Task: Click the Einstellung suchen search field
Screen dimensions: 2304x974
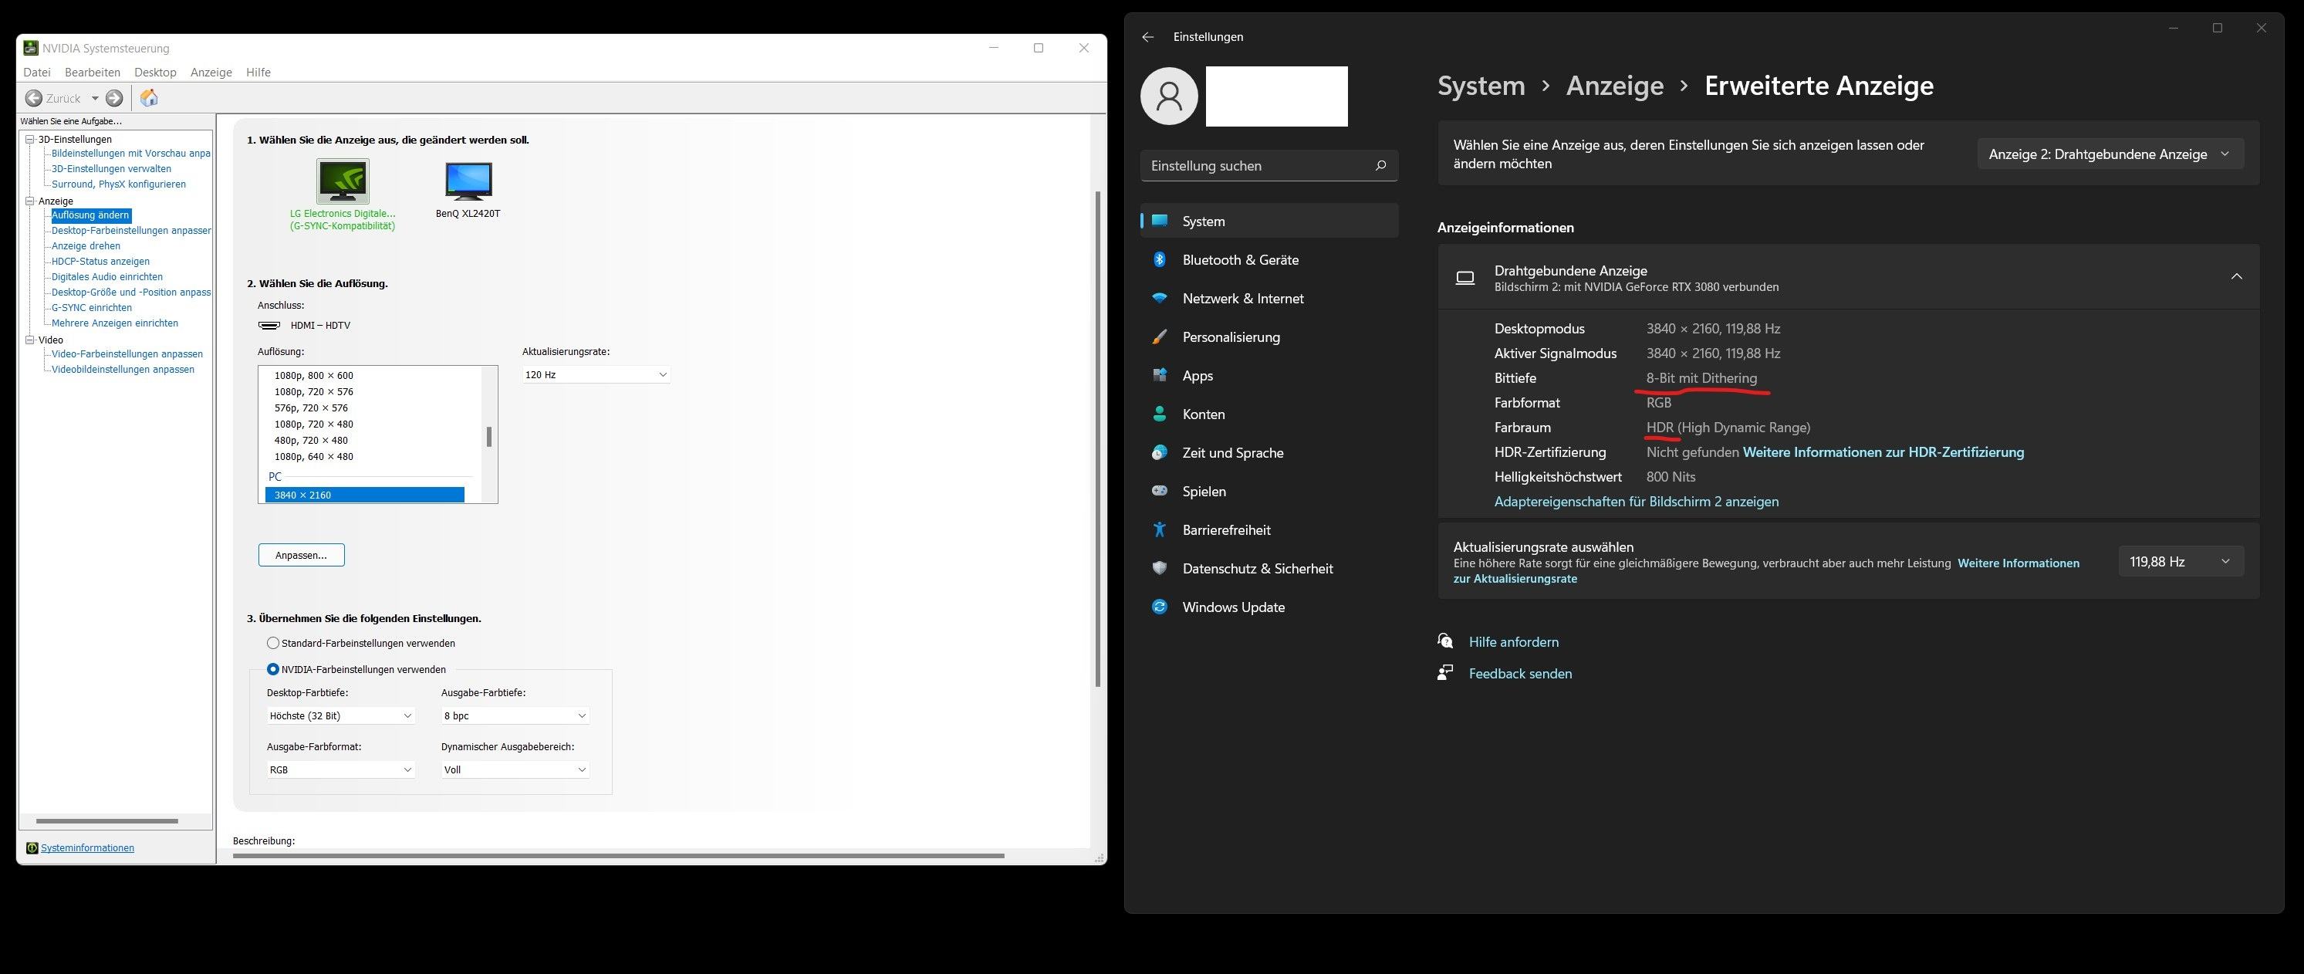Action: [1269, 165]
